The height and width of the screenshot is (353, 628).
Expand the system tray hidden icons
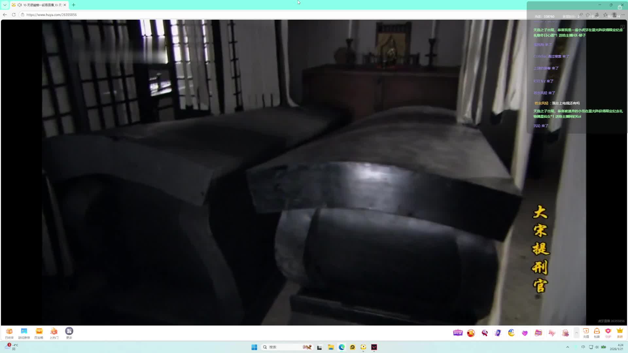[x=567, y=347]
